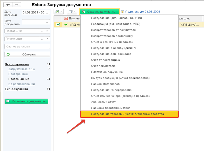This screenshot has width=204, height=151.
Task: Open the check-marks toolbar dropdown
Action: (x=59, y=12)
